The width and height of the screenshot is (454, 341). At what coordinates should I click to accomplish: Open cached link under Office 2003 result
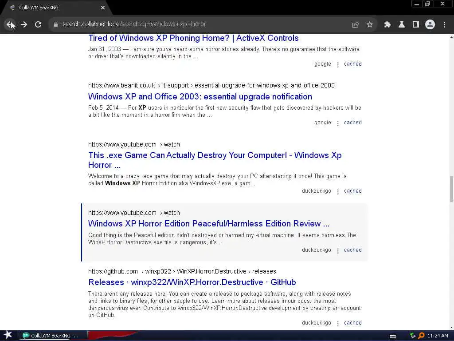click(352, 123)
